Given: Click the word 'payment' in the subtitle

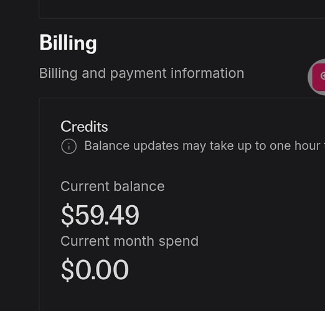Looking at the screenshot, I should pyautogui.click(x=138, y=74).
